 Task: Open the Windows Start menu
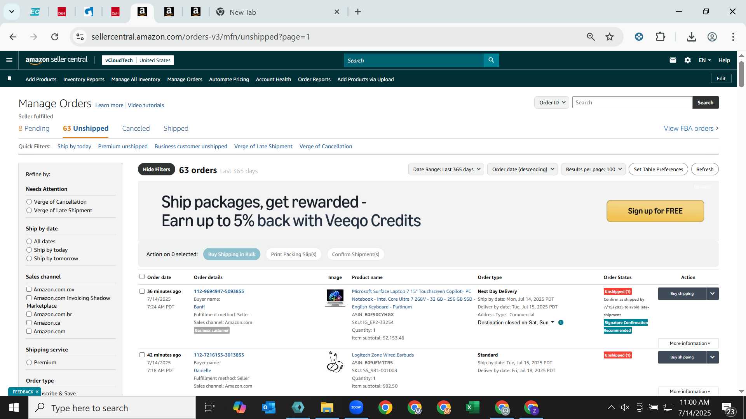point(14,408)
